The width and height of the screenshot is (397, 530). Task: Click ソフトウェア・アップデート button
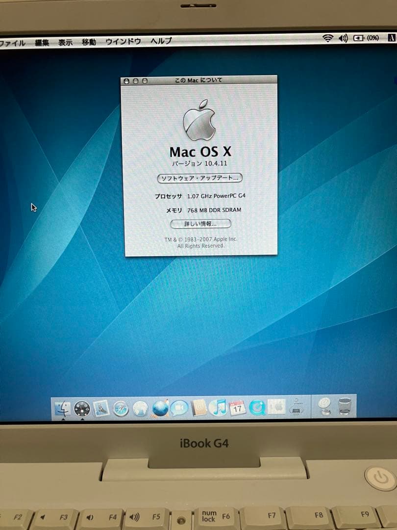coord(200,178)
